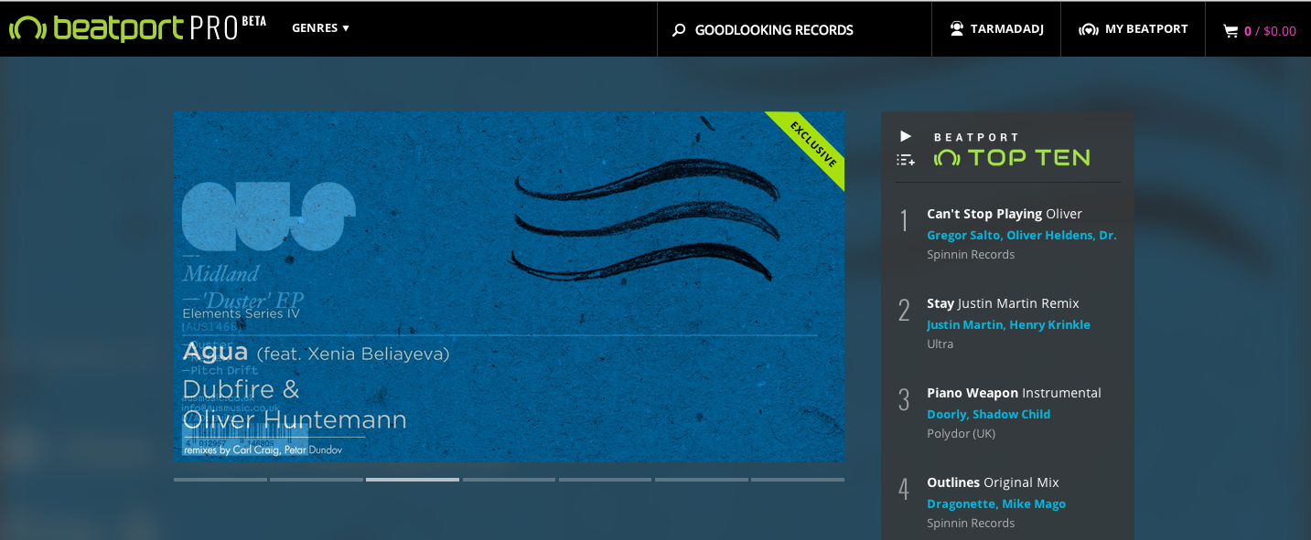The image size is (1311, 540).
Task: Open the first Spinnin Records label link under Can't Stop Playing
Action: tap(971, 255)
